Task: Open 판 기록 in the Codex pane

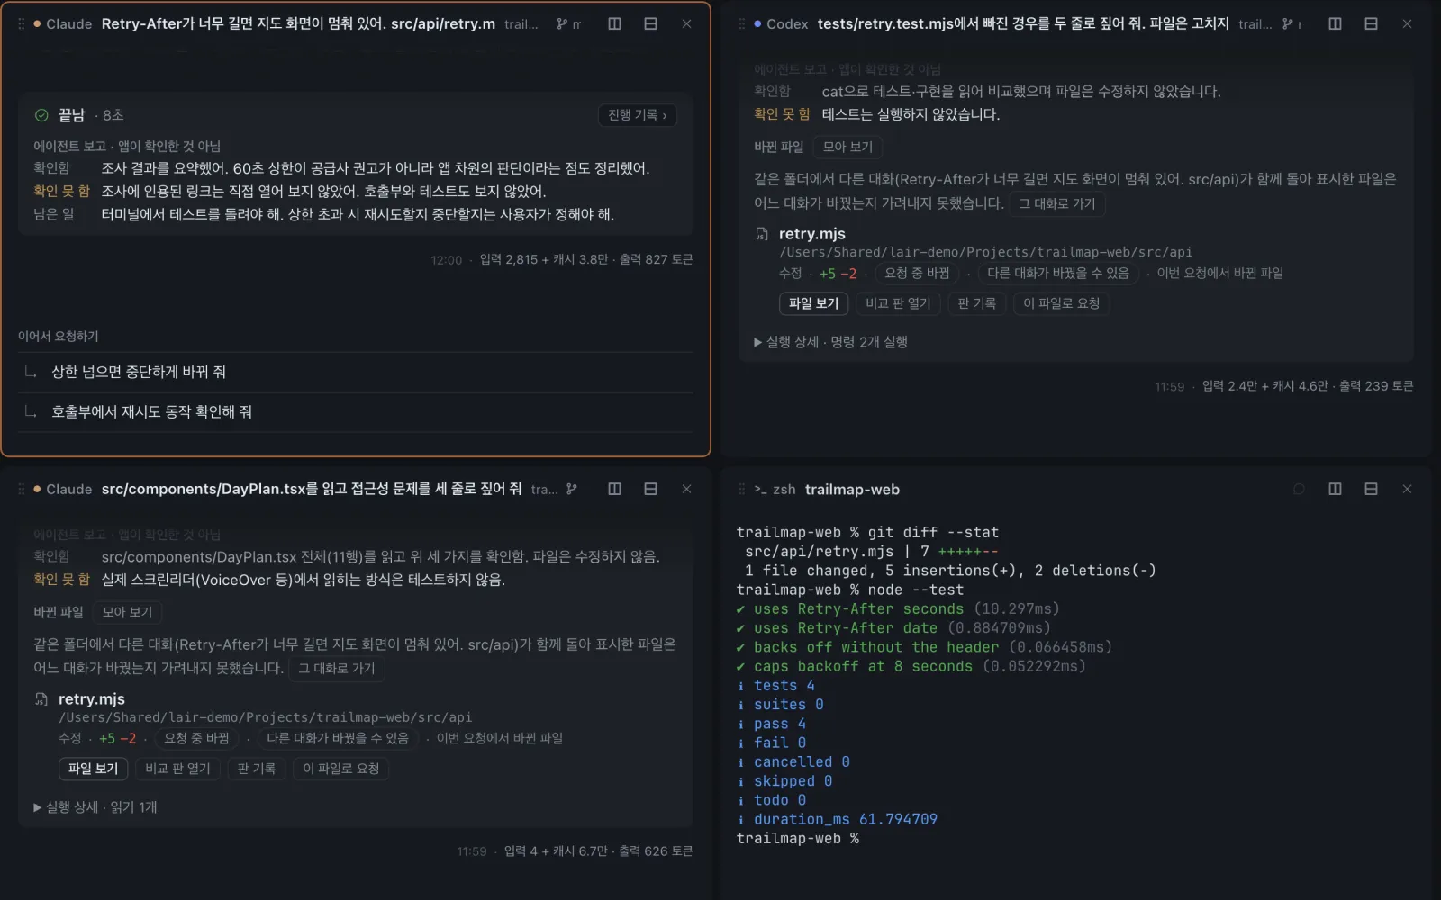Action: (976, 303)
